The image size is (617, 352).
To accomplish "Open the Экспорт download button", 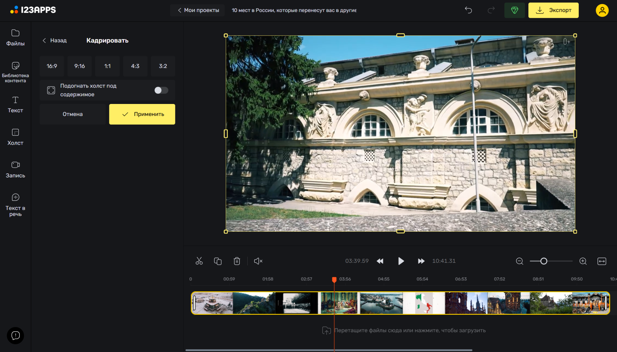I will (x=553, y=10).
